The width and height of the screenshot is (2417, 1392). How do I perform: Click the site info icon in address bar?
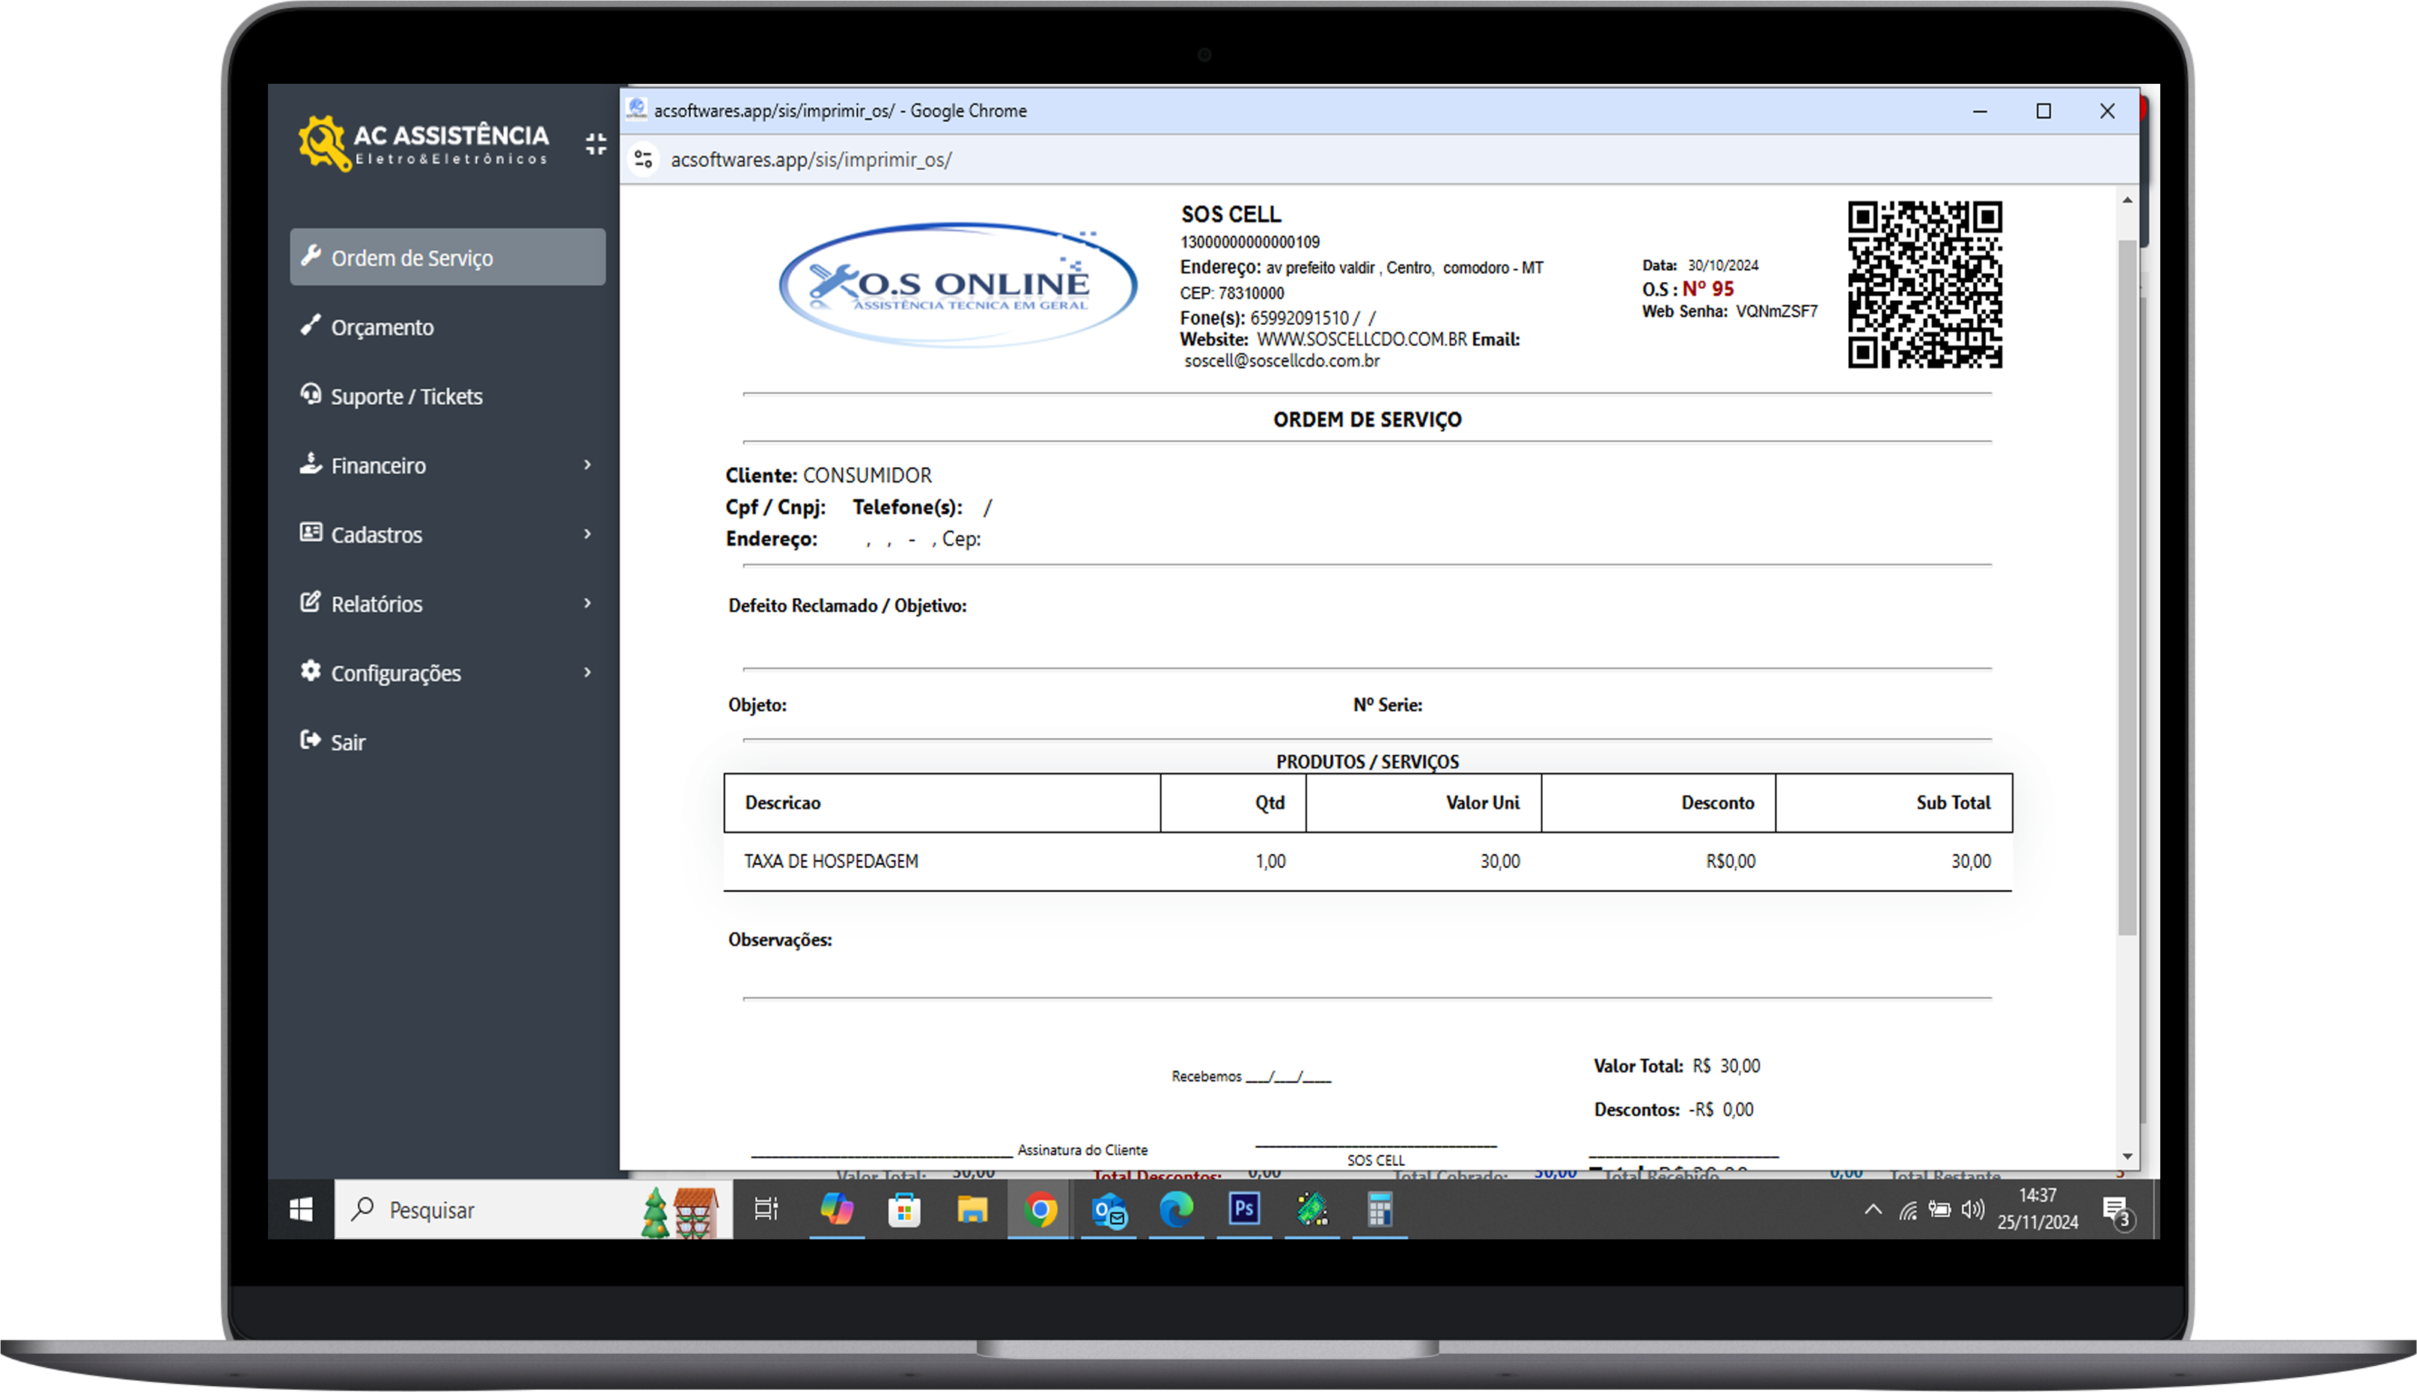(x=644, y=159)
